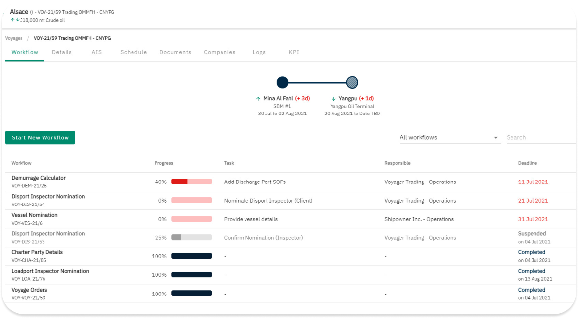
Task: Click the loadport marker circle for Mina Al Fahl
Action: coord(282,82)
